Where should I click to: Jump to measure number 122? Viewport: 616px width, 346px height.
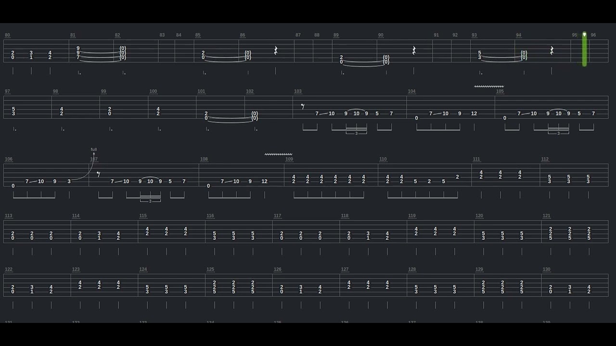coord(8,270)
